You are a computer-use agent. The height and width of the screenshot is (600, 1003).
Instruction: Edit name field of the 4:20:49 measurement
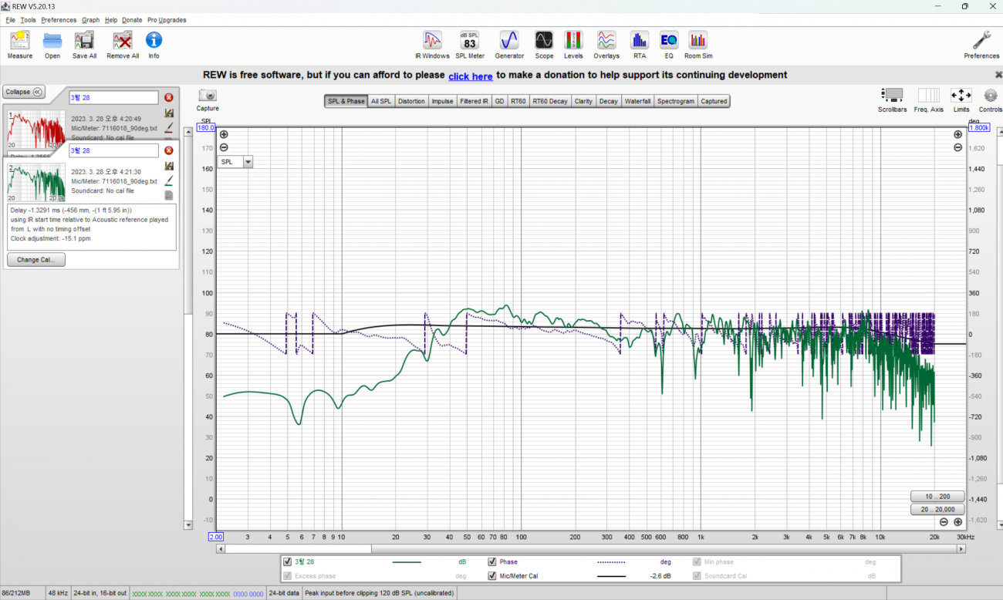click(113, 97)
